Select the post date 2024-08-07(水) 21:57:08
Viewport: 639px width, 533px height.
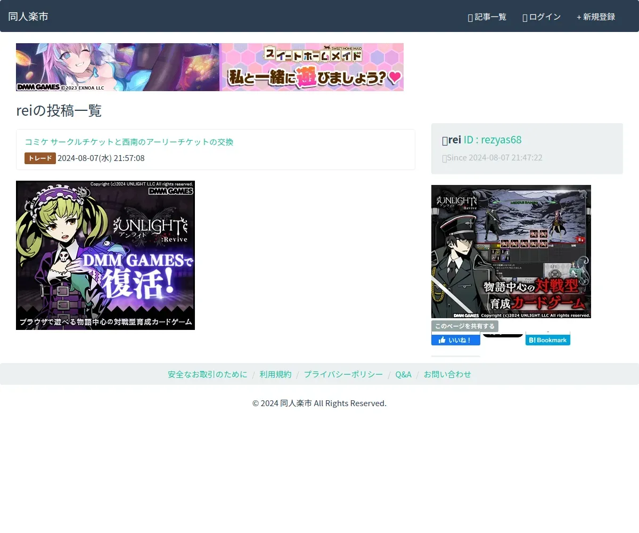tap(101, 158)
